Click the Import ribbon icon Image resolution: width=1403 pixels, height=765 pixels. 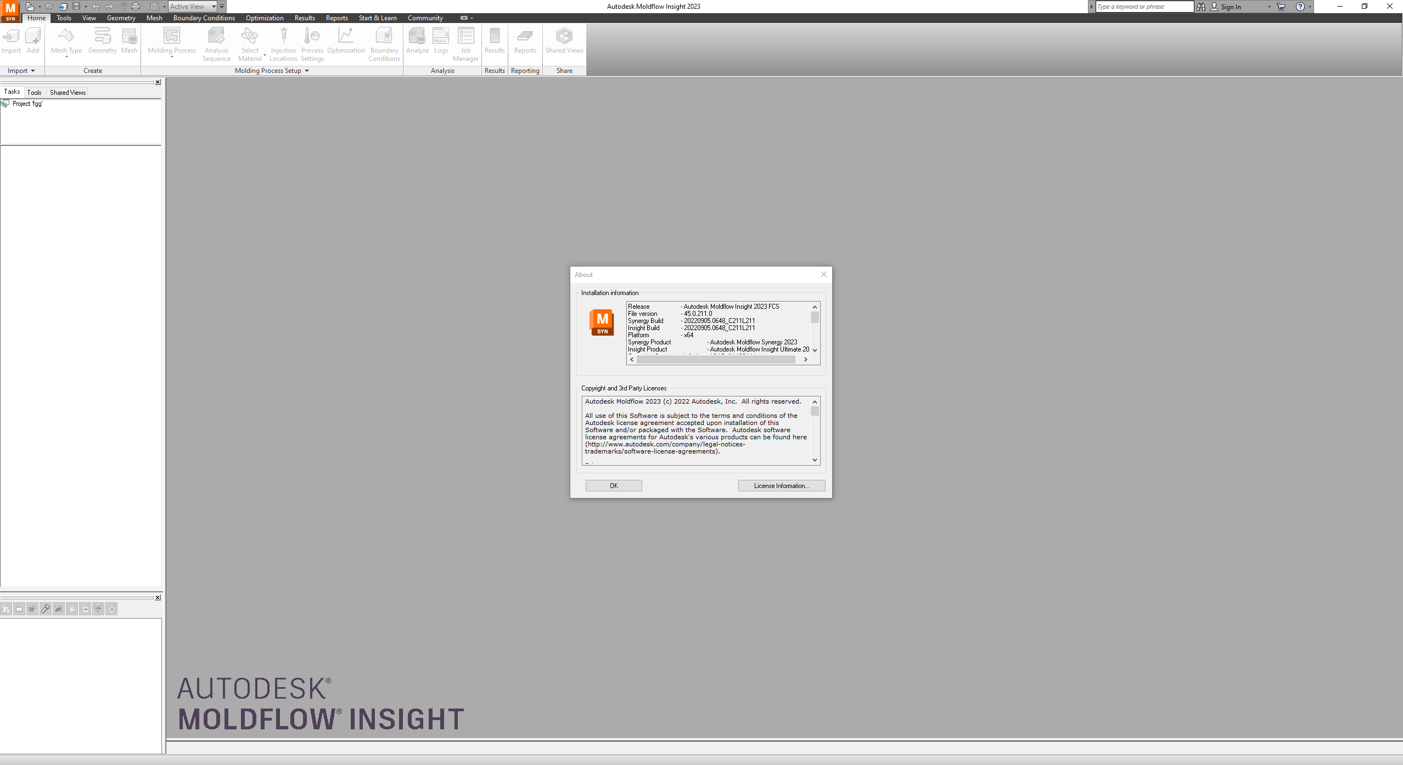point(11,41)
